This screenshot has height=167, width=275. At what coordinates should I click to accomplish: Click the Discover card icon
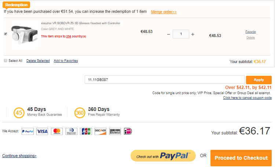[100, 131]
